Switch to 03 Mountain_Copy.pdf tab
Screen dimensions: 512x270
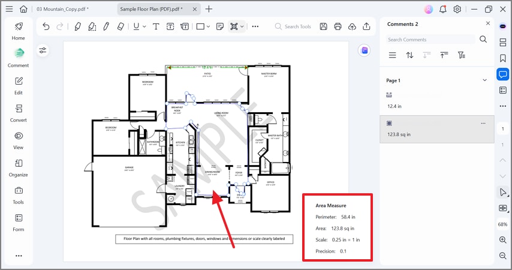click(x=62, y=9)
